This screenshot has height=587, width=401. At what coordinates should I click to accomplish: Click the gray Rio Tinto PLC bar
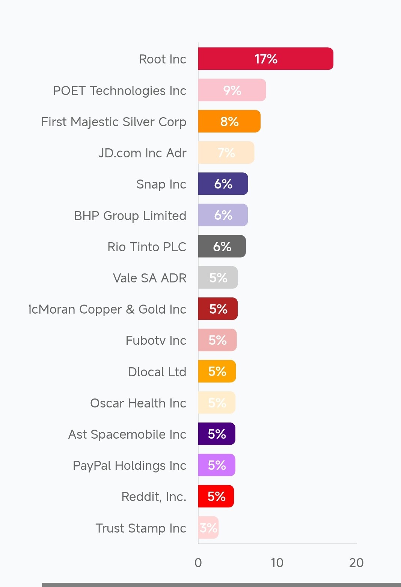point(222,246)
